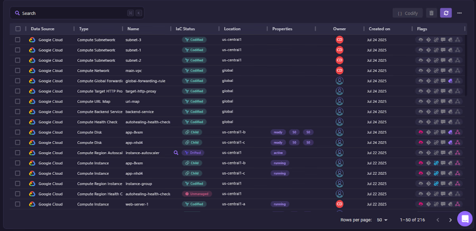Click the Owner column header

point(340,29)
